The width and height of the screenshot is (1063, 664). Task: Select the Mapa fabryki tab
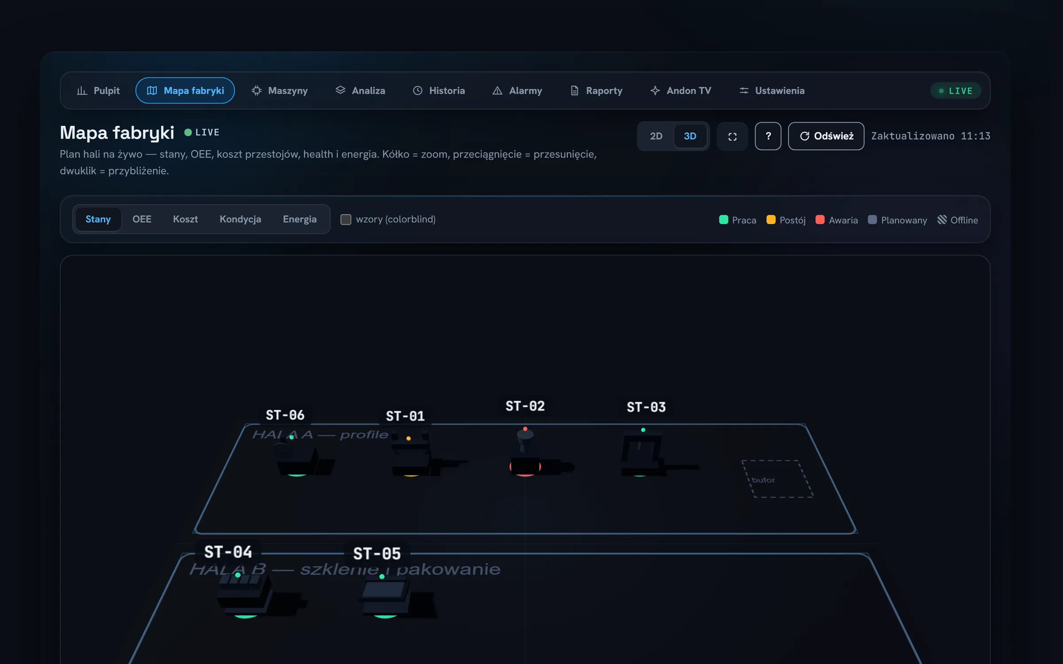coord(185,91)
